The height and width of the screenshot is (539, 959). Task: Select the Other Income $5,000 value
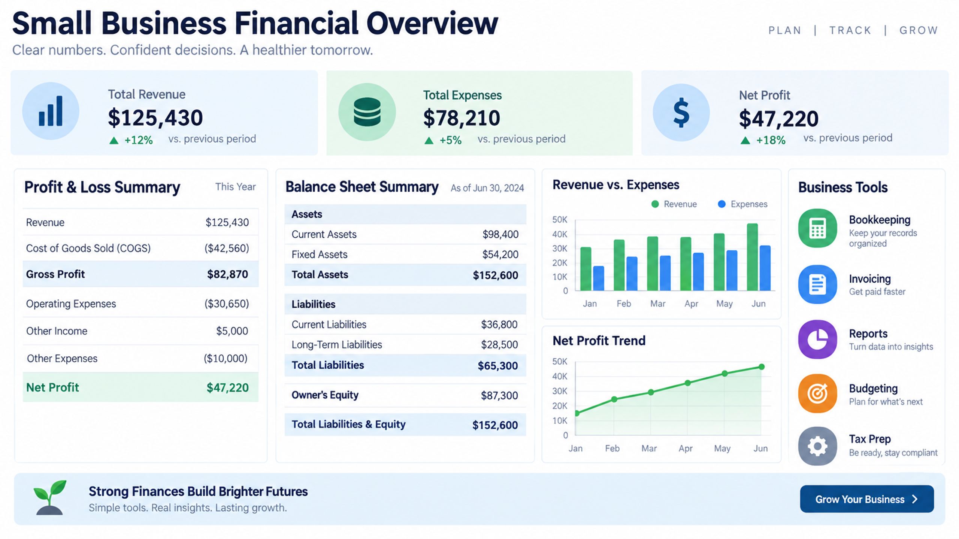click(x=232, y=331)
